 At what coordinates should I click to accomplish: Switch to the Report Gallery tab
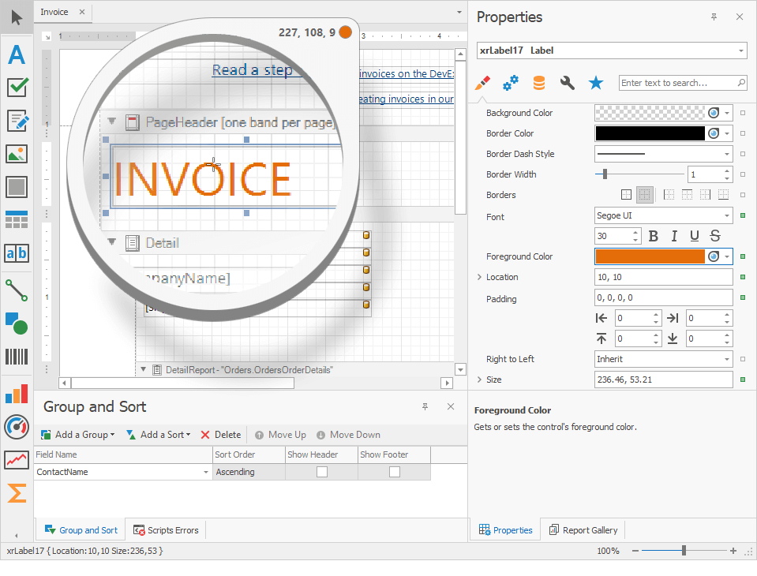pyautogui.click(x=583, y=530)
